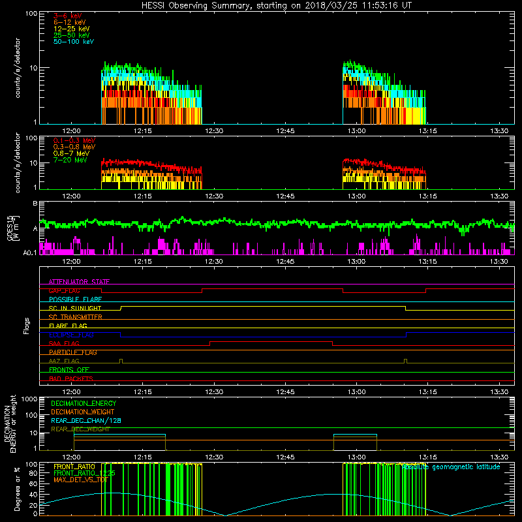Image resolution: width=522 pixels, height=522 pixels.
Task: Click the HESSI Observing Summary plot title
Action: coord(276,6)
